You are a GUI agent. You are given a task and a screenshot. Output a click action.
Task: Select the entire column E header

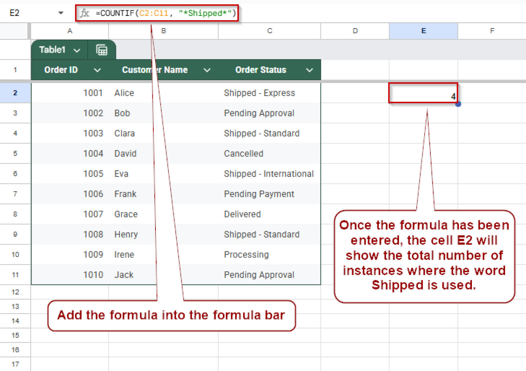tap(423, 31)
